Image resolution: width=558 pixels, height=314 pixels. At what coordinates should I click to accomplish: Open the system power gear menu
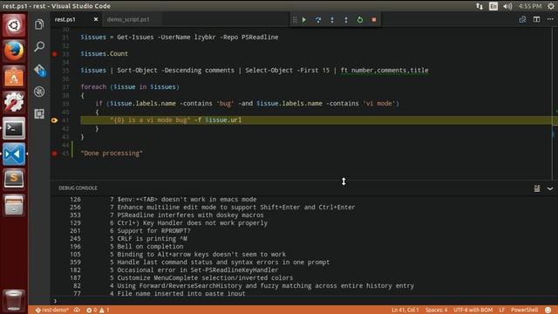click(x=551, y=6)
